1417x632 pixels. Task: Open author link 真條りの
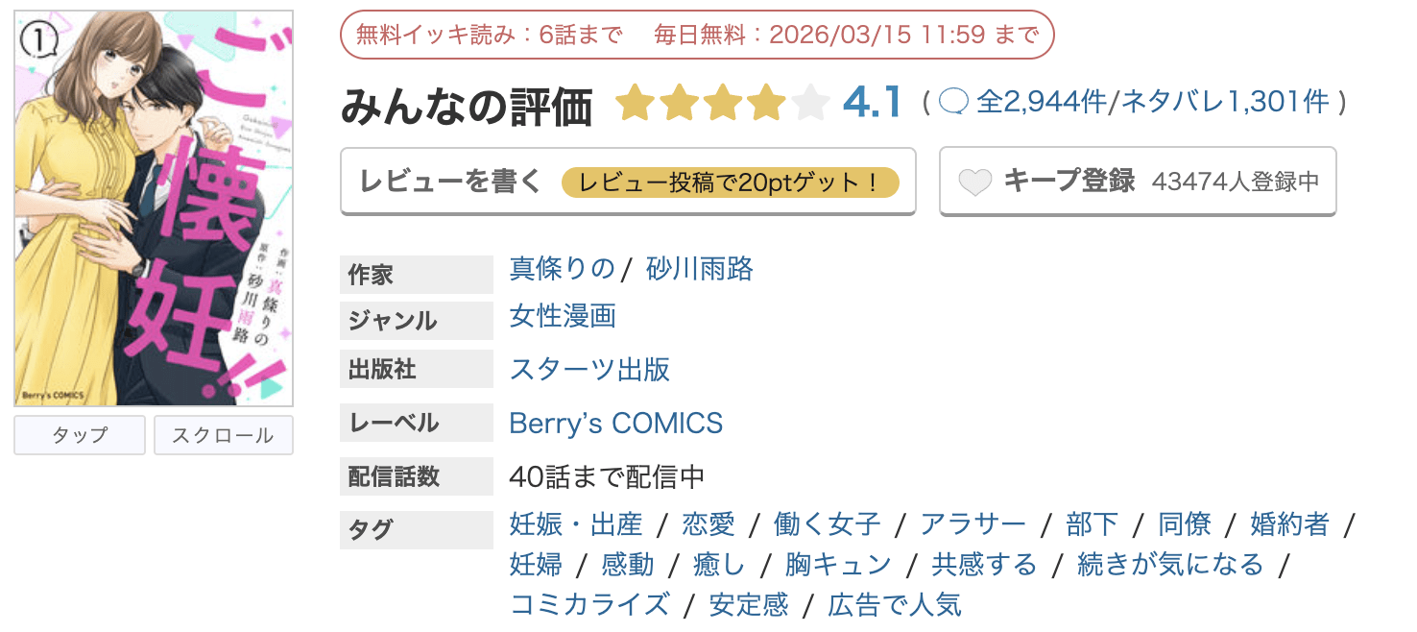(x=562, y=270)
